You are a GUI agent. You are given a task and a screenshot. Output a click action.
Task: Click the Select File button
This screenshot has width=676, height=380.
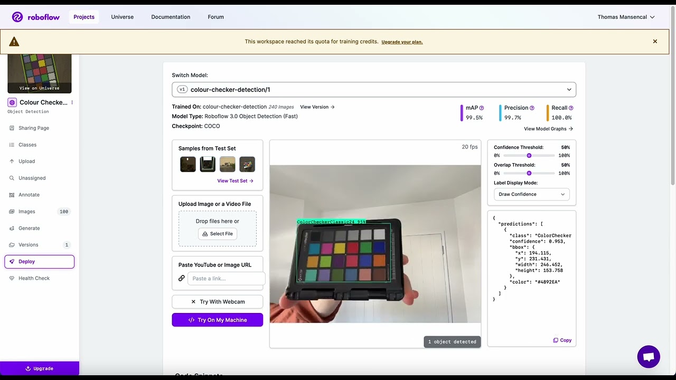tap(218, 234)
